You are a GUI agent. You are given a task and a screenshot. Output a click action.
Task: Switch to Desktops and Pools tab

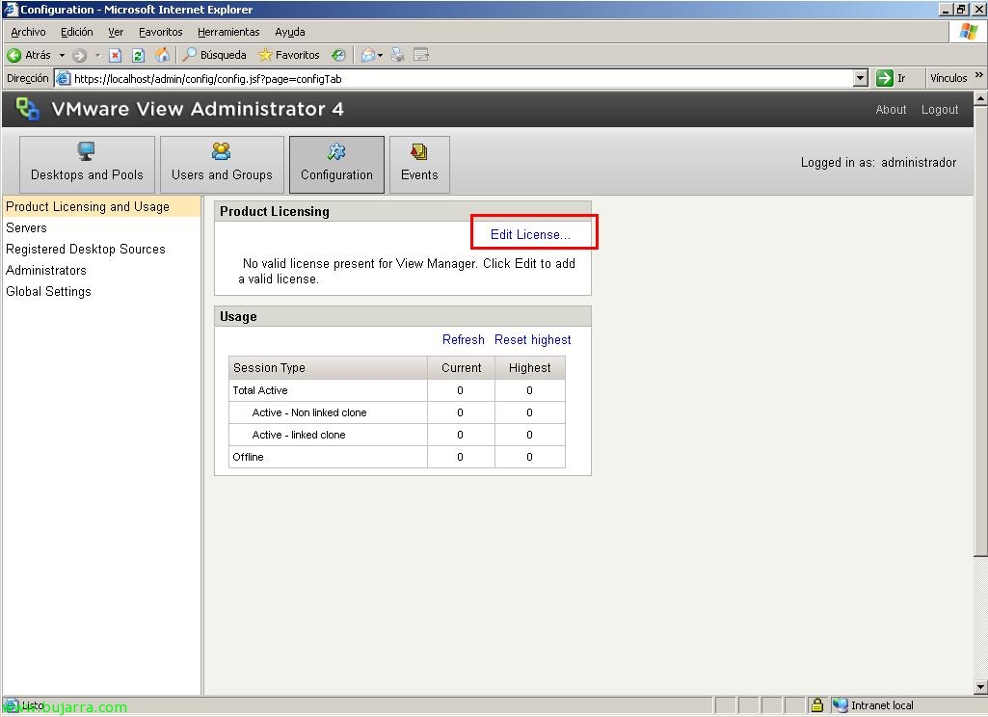point(87,165)
